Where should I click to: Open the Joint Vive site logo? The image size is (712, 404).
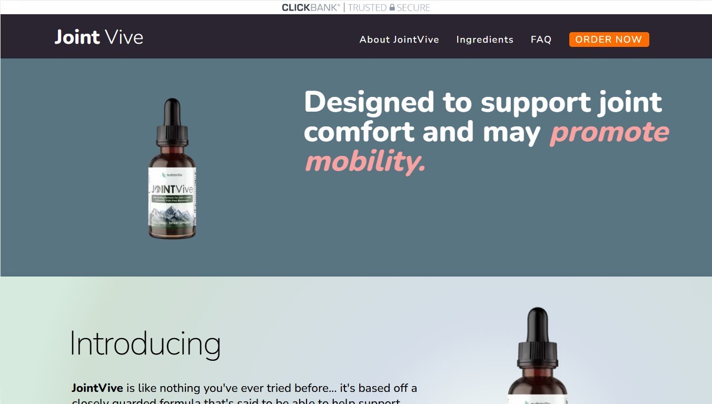[x=99, y=37]
